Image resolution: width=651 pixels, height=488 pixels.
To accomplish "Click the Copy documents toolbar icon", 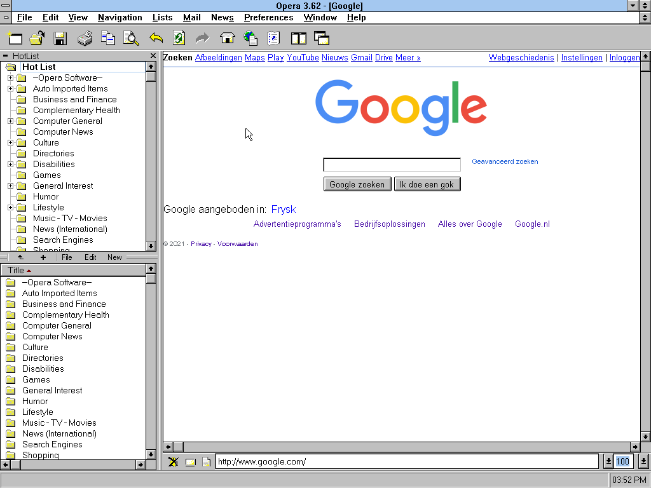I will tap(108, 38).
